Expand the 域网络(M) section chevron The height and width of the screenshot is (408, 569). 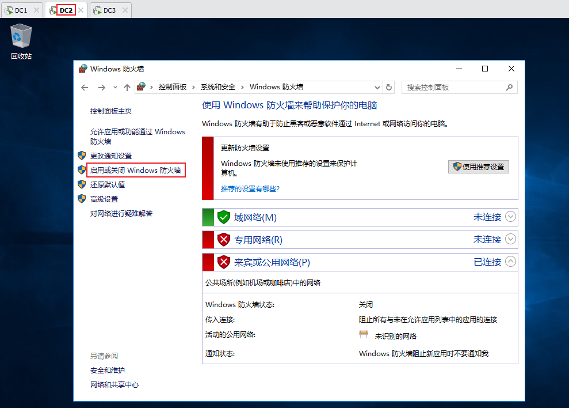click(x=510, y=217)
